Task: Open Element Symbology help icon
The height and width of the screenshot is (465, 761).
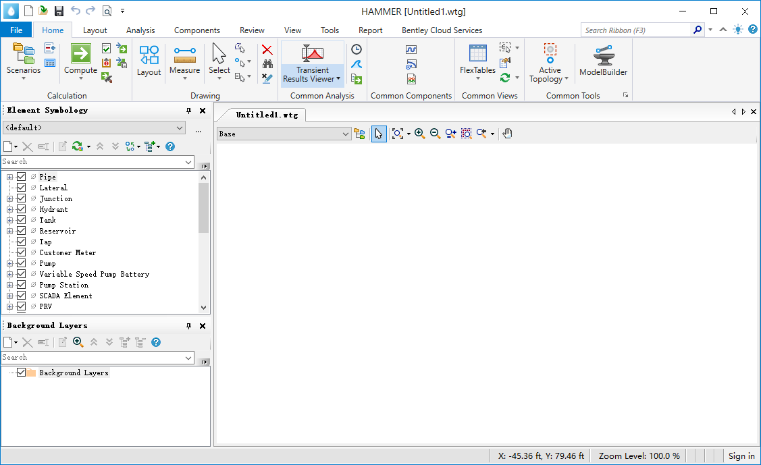Action: 170,146
